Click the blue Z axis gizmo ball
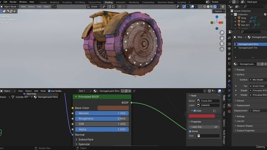 pos(217,17)
